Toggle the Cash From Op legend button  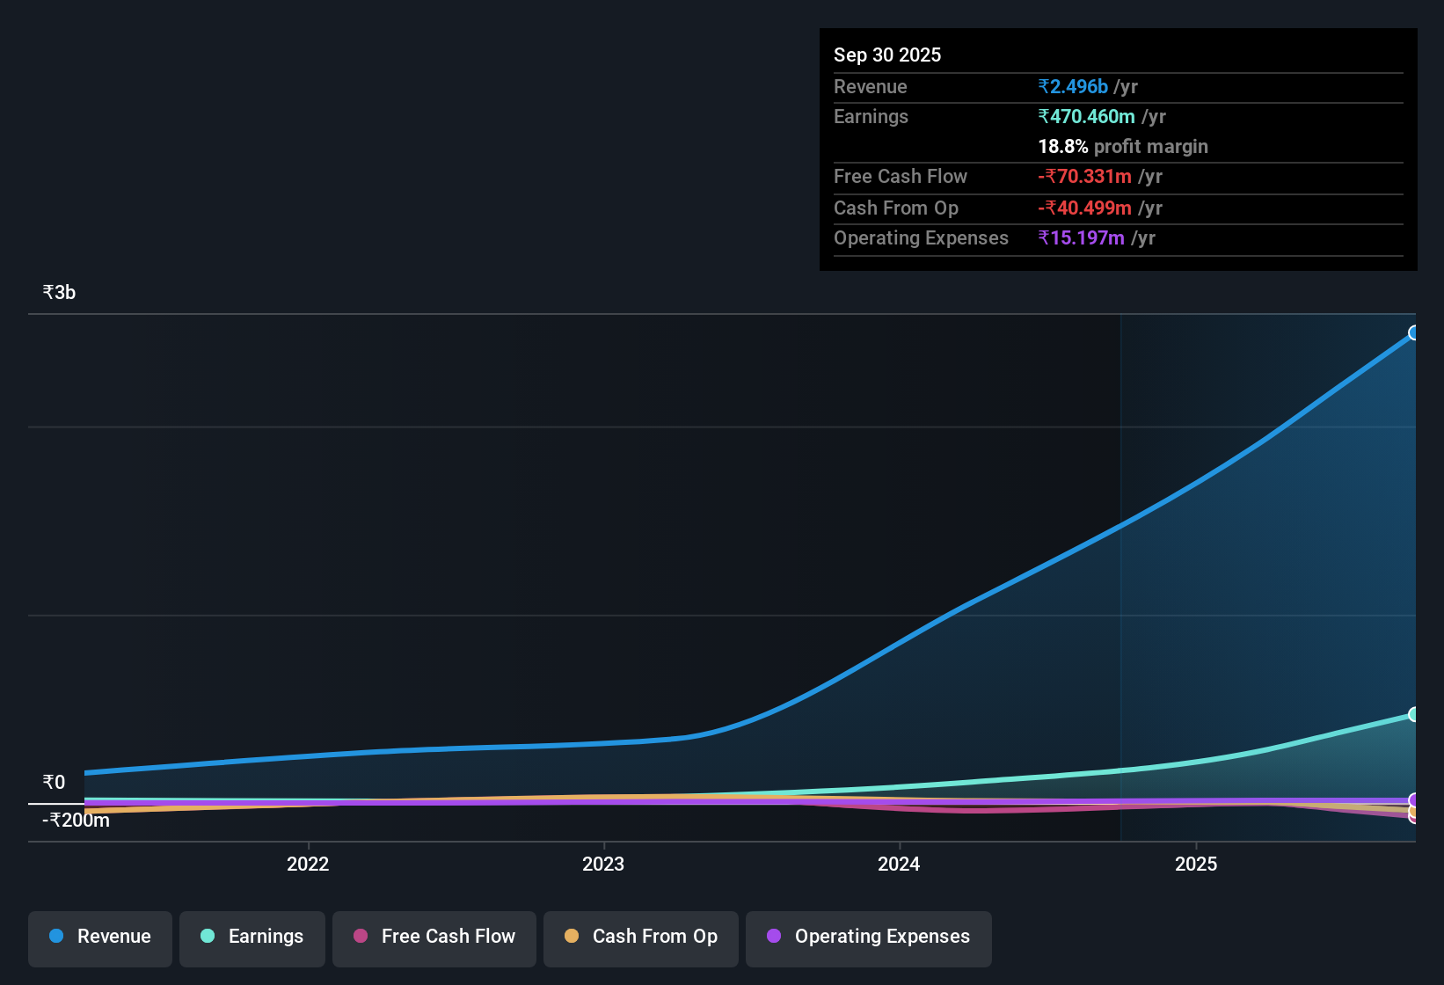coord(641,939)
